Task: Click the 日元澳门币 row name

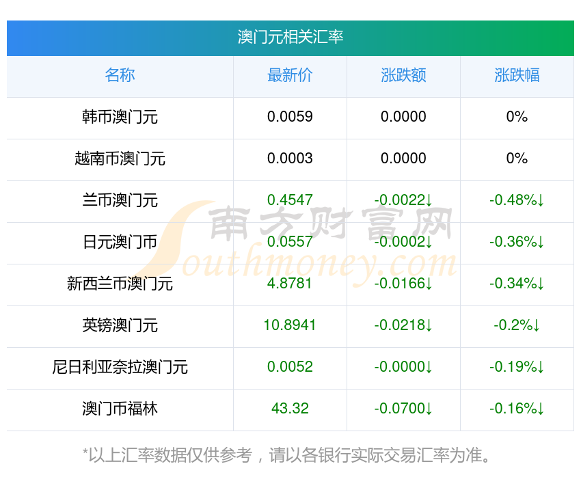Action: point(120,242)
